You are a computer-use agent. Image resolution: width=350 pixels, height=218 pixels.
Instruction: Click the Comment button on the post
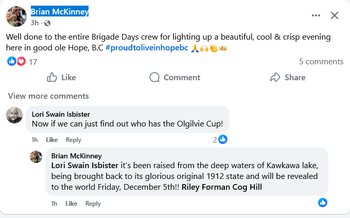pyautogui.click(x=174, y=77)
